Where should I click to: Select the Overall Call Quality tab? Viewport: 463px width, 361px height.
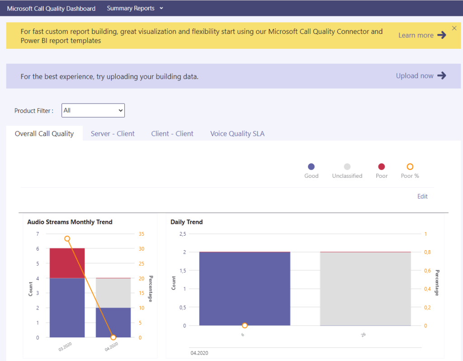click(x=44, y=133)
